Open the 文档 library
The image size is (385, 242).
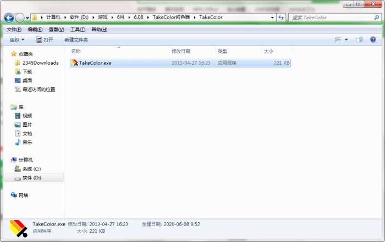click(28, 133)
